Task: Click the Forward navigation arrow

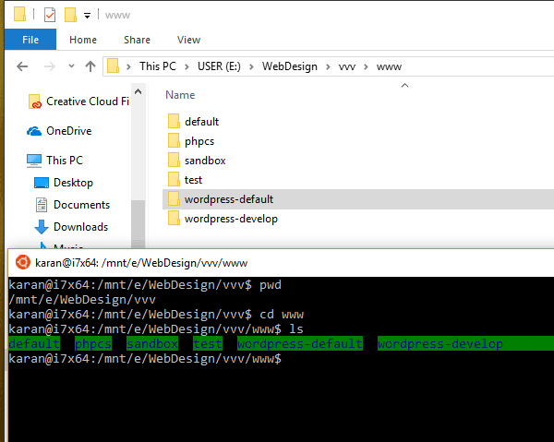Action: click(x=50, y=66)
